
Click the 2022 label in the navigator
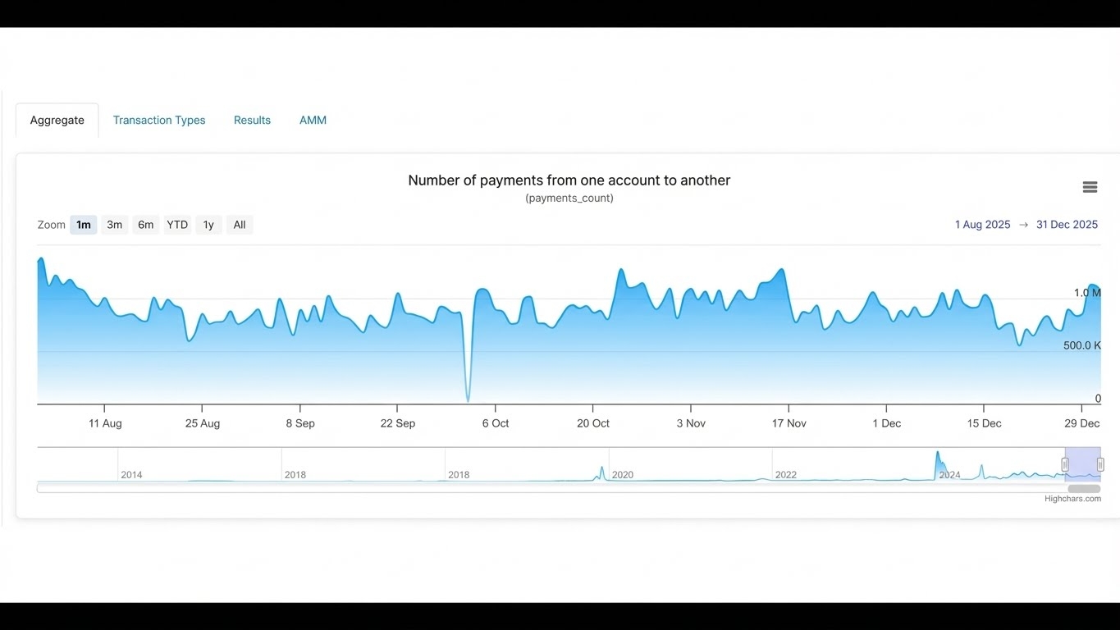tap(786, 475)
